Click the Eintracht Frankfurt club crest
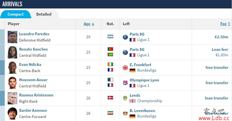This screenshot has width=232, height=121. coord(125,68)
